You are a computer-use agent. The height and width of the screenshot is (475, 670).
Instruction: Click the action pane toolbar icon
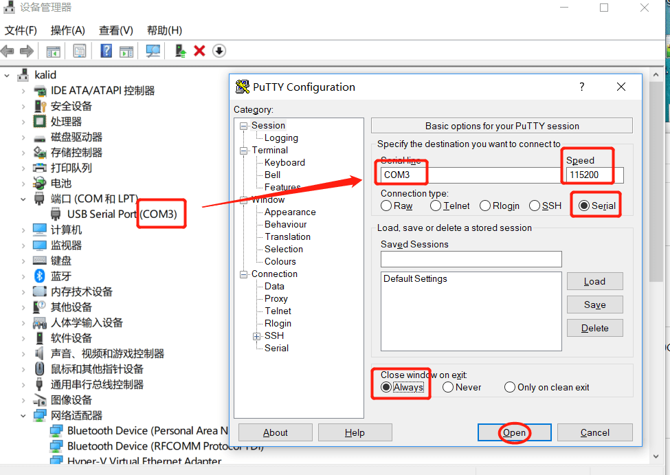(x=126, y=52)
